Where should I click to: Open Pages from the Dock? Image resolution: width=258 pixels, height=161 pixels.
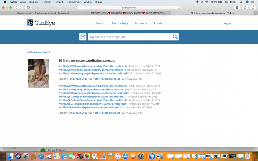(95, 156)
